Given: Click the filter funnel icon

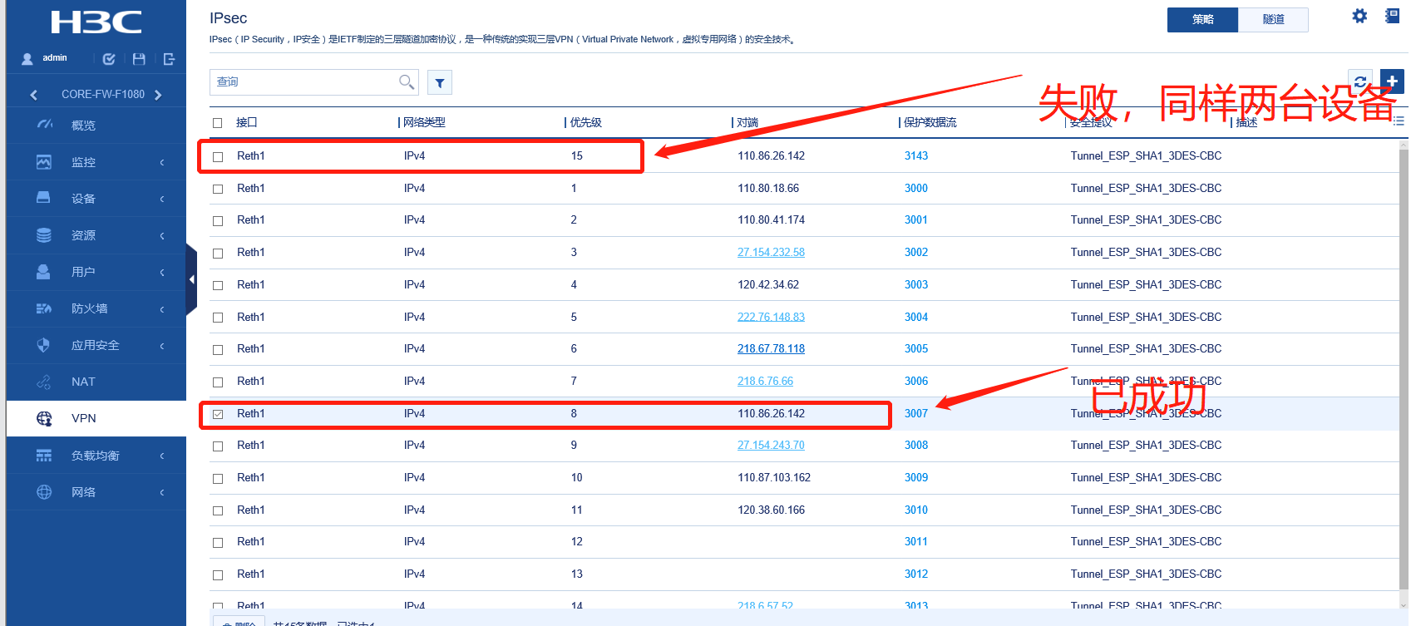Looking at the screenshot, I should click(440, 82).
